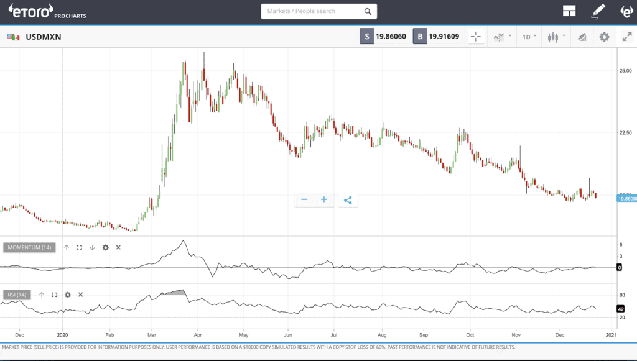This screenshot has width=637, height=361.
Task: Click the RSI 80 level label
Action: pos(622,295)
